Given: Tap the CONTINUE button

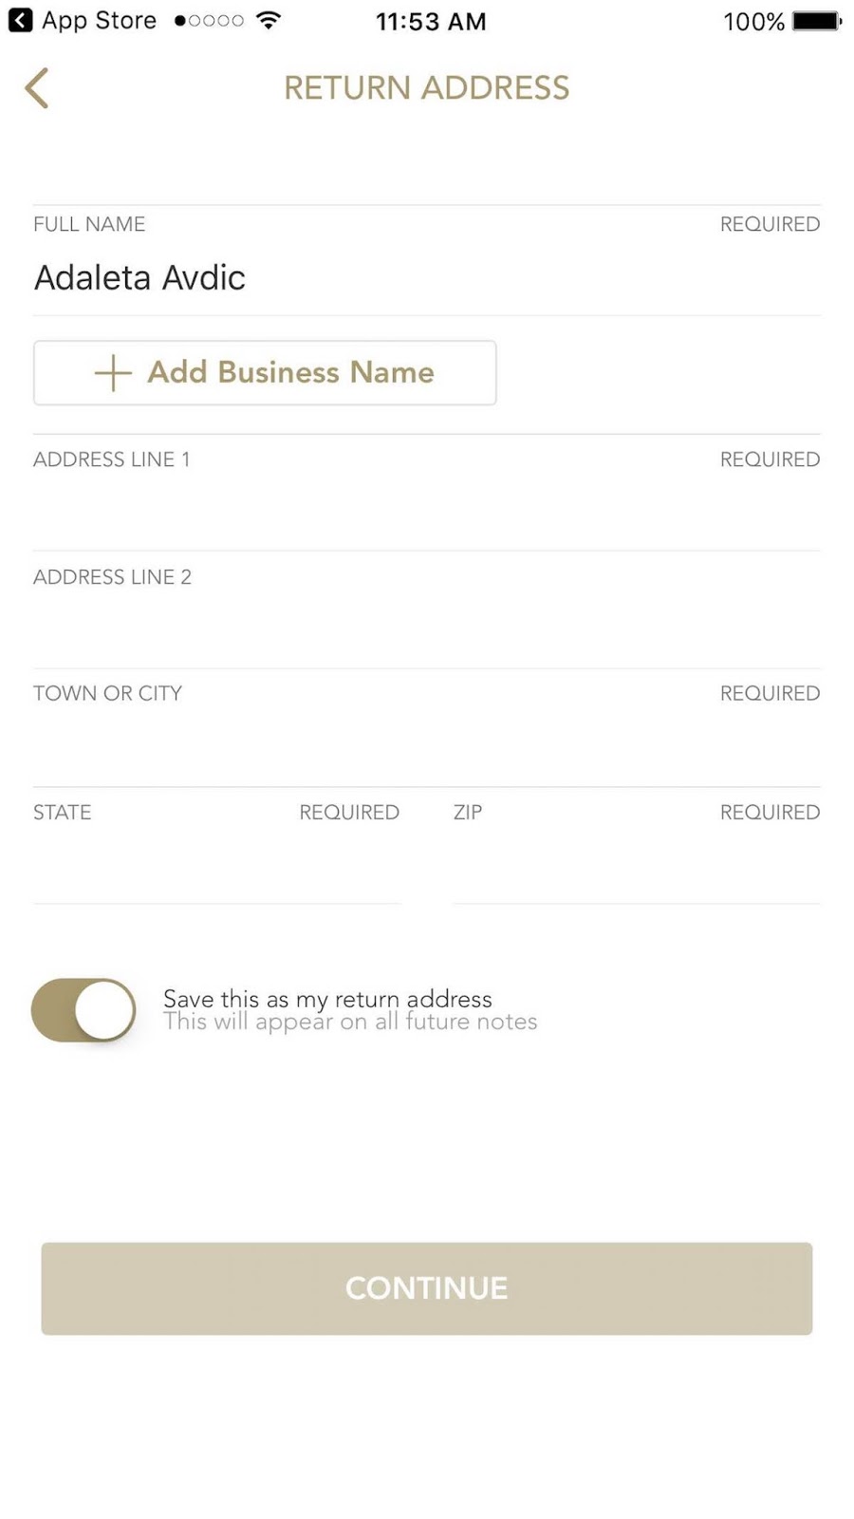Looking at the screenshot, I should (x=427, y=1288).
